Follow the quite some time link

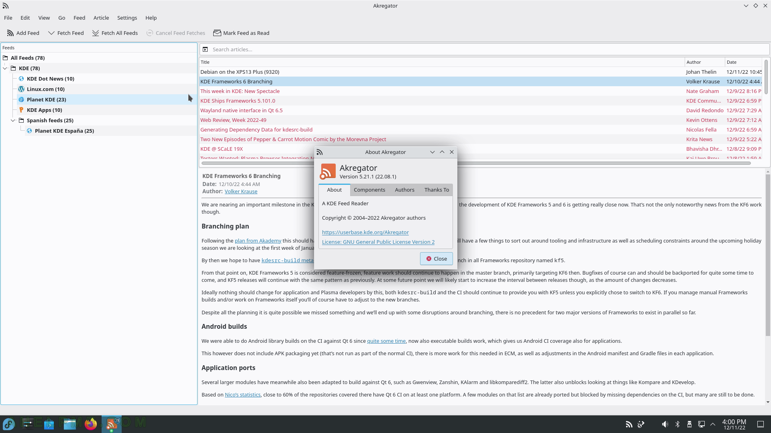coord(386,341)
